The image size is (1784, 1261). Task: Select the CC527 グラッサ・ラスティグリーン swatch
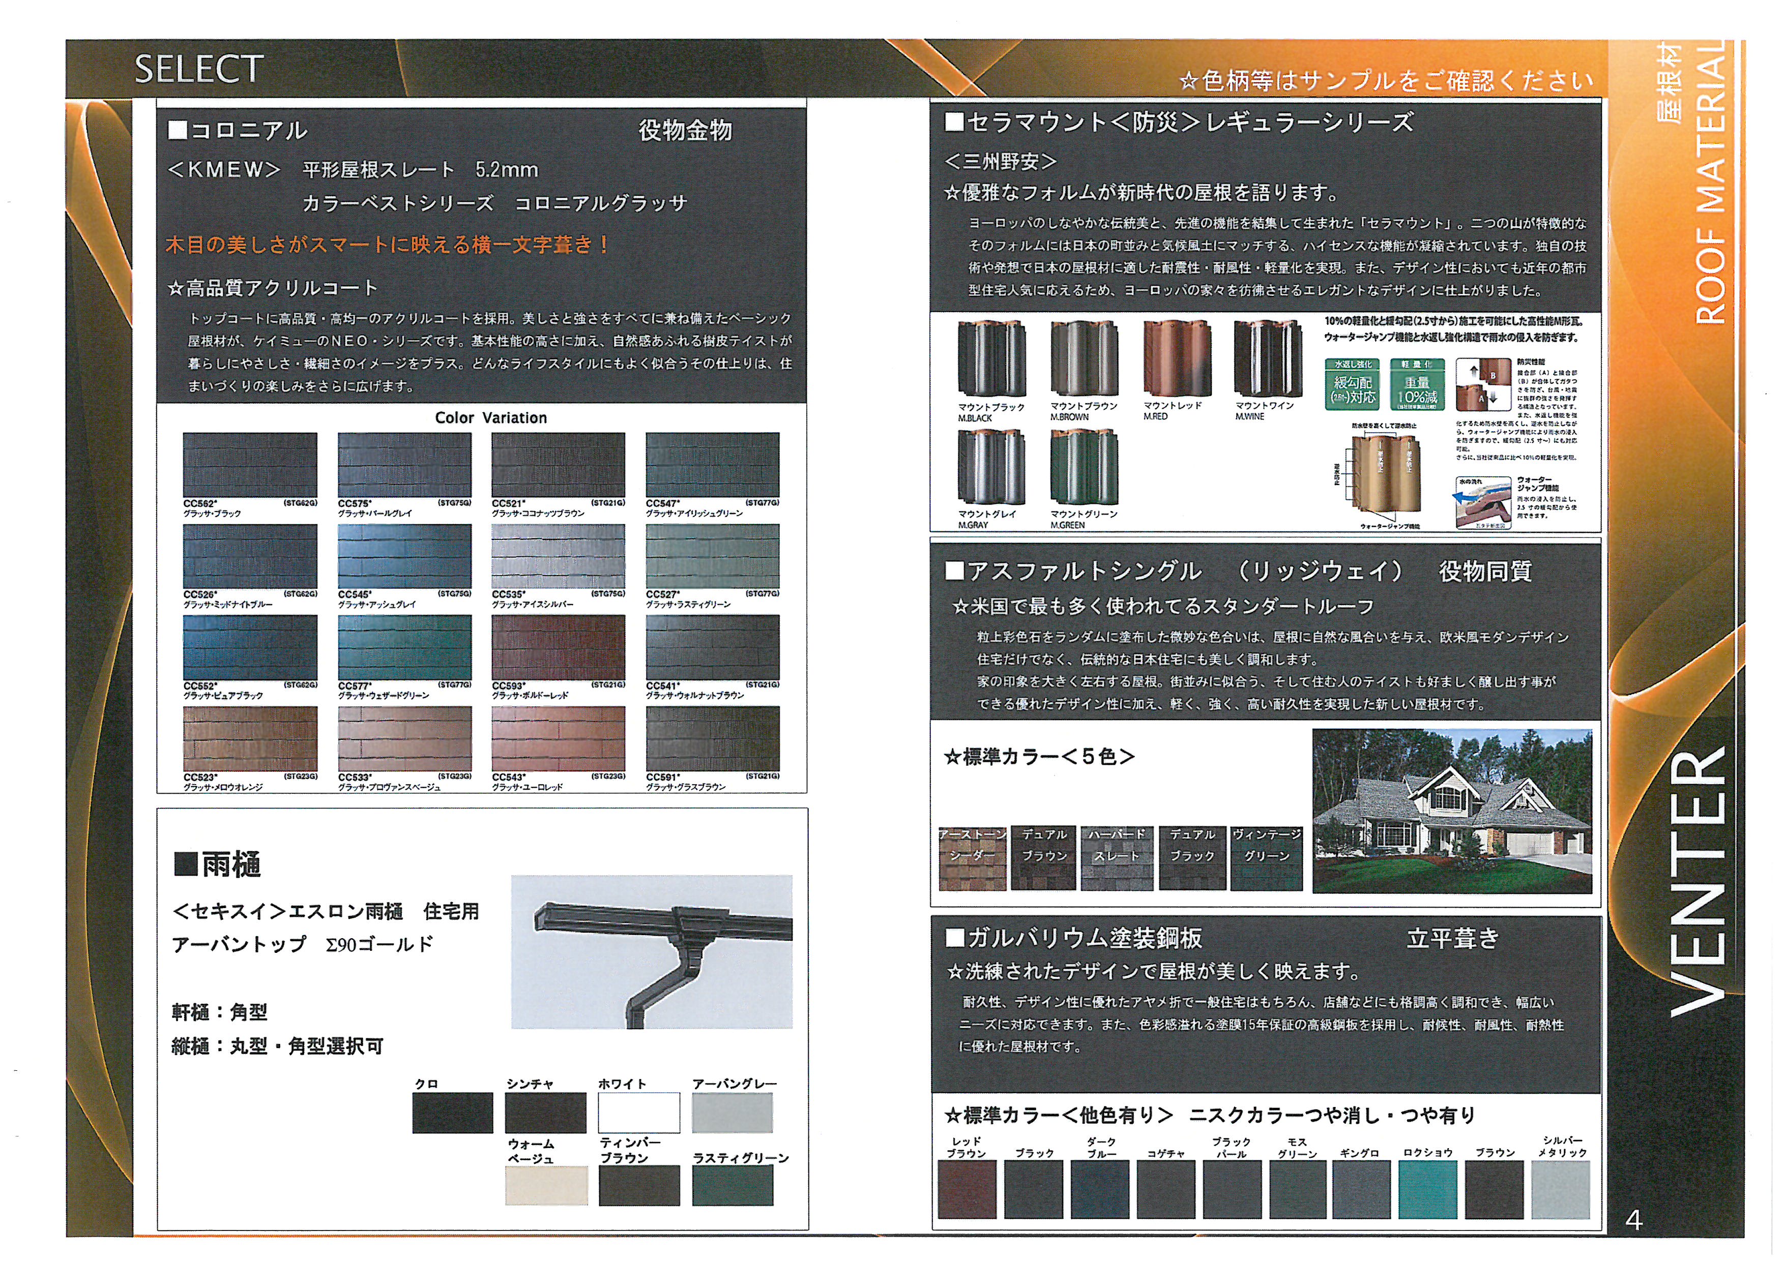(x=713, y=556)
